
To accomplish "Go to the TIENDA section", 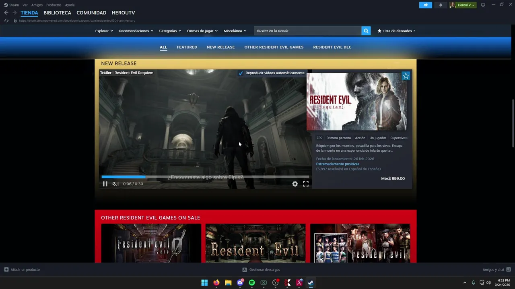I will [x=29, y=13].
